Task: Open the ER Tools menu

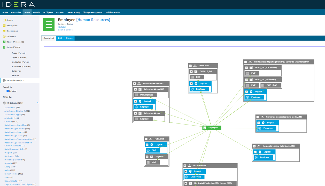Action: 60,12
